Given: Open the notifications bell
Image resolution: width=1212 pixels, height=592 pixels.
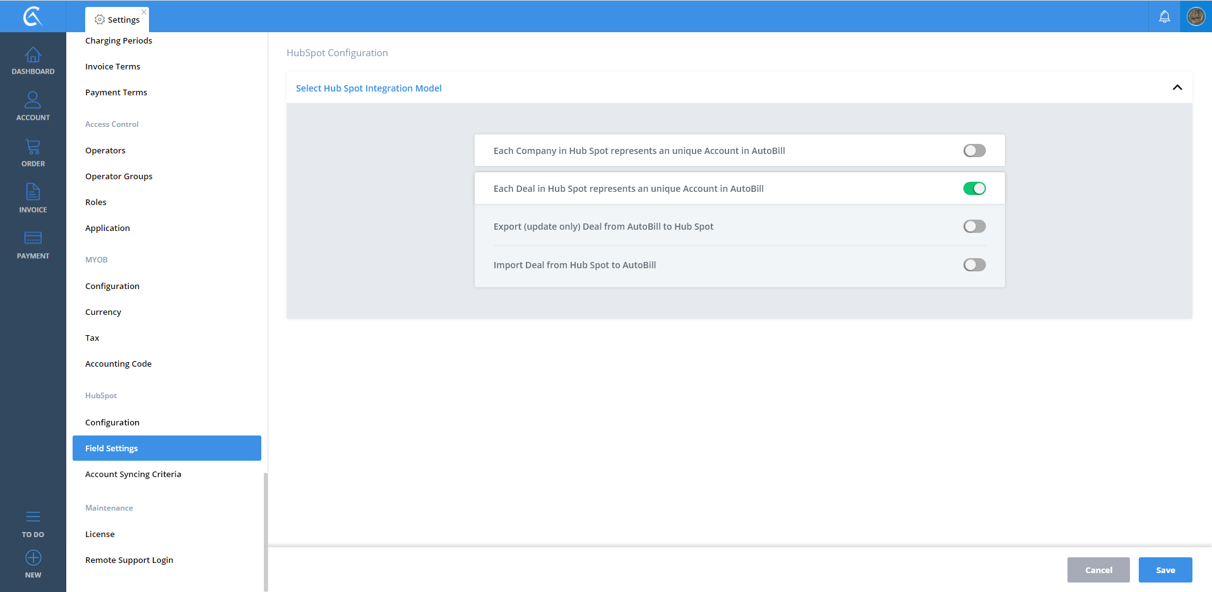Looking at the screenshot, I should click(1164, 16).
